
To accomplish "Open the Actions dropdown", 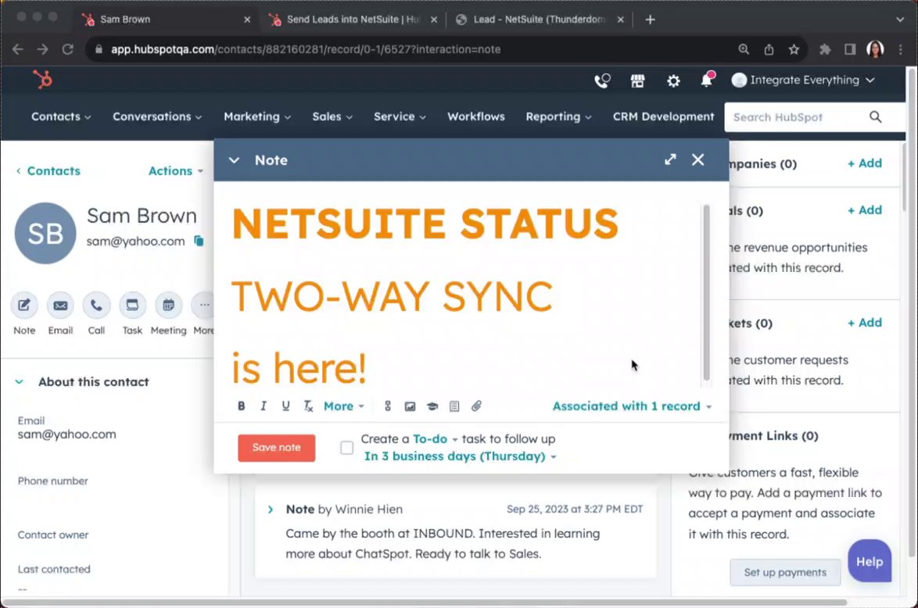I will [176, 171].
